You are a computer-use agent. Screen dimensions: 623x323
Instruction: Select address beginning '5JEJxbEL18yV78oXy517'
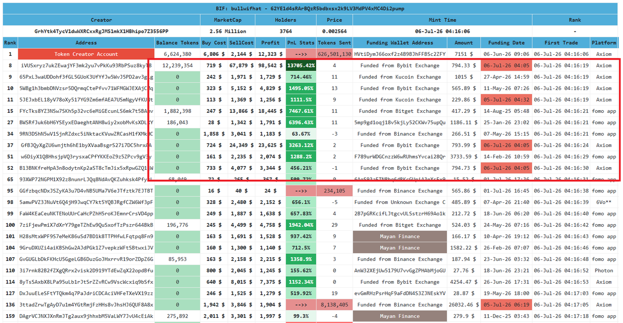pos(86,99)
